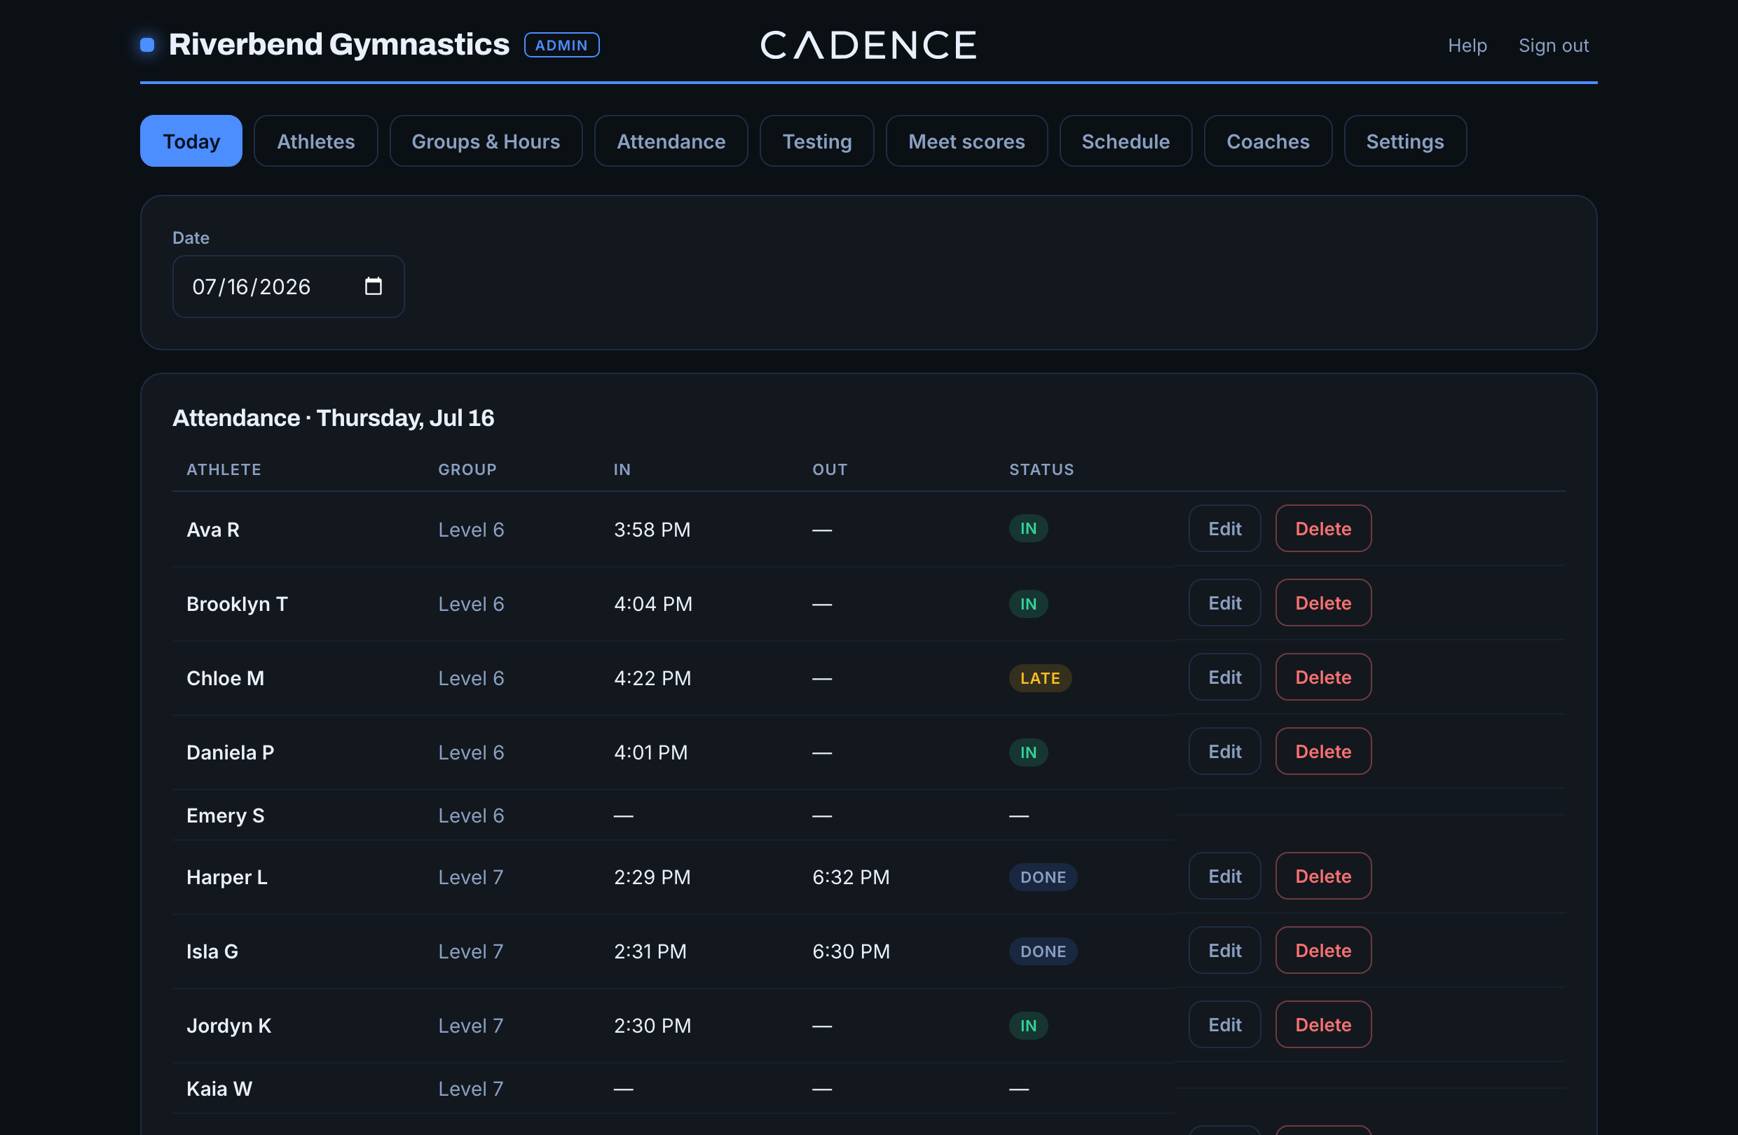The width and height of the screenshot is (1738, 1135).
Task: Click the DONE status badge for Isla G
Action: tap(1043, 951)
